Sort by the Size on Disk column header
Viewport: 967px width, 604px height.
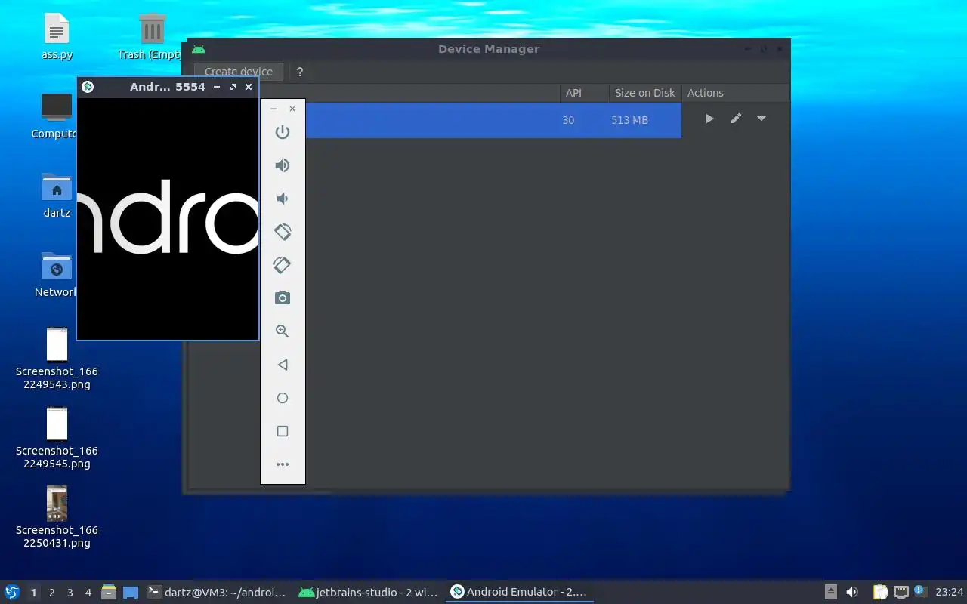click(645, 93)
